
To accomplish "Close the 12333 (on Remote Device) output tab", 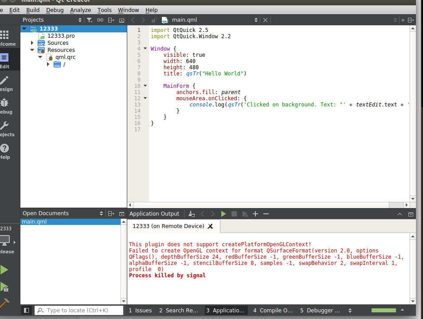I will (x=210, y=226).
